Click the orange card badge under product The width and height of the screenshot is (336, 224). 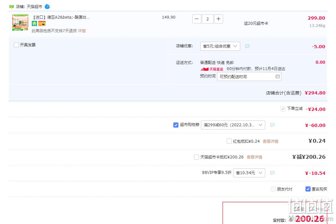click(42, 23)
